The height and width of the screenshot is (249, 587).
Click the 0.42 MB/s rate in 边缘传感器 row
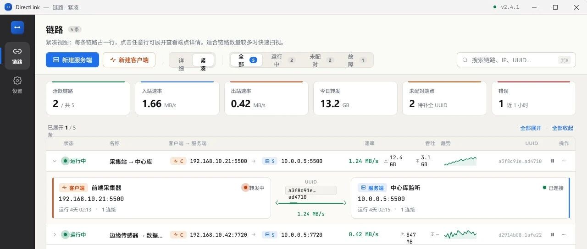364,234
